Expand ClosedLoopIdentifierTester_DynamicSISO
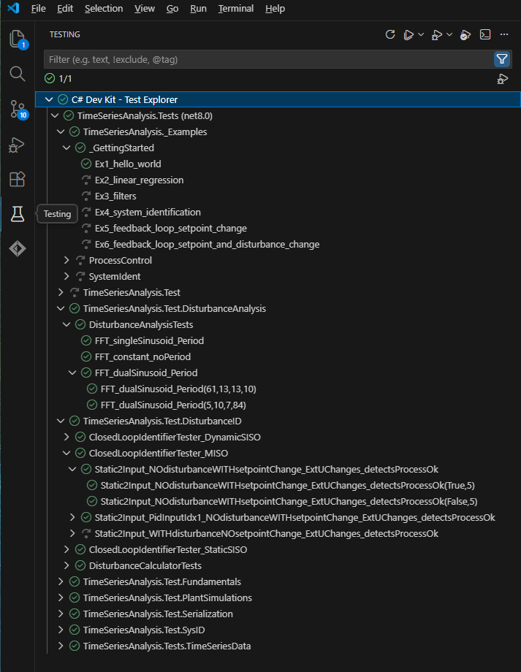521x672 pixels. pyautogui.click(x=66, y=437)
